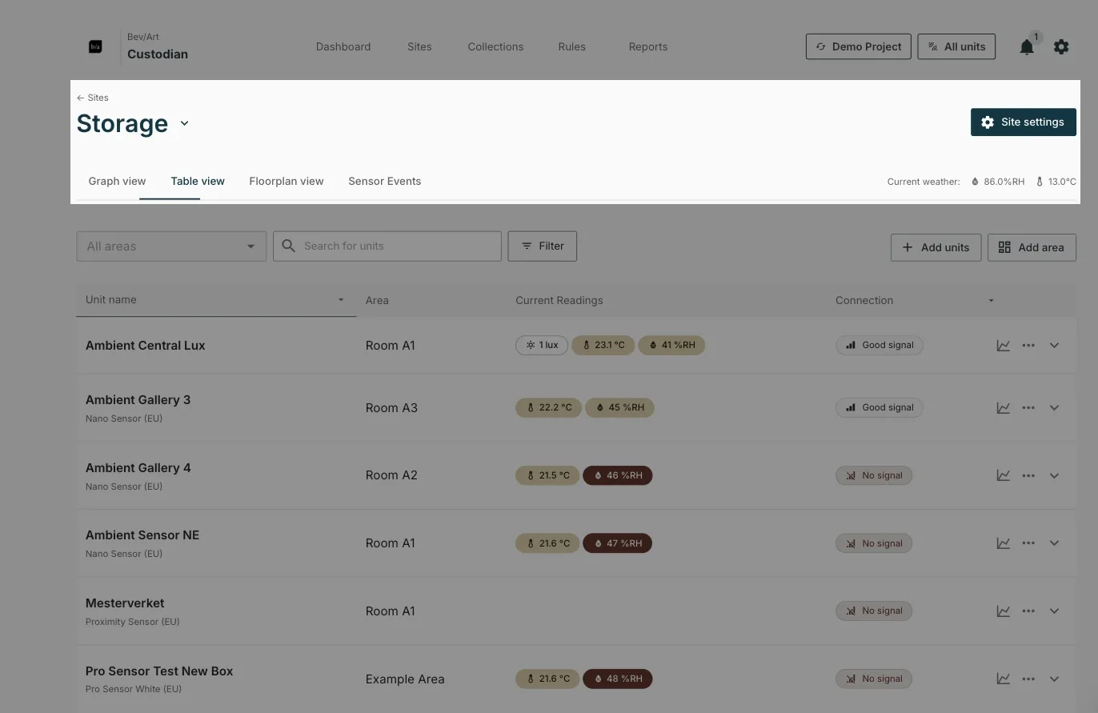The height and width of the screenshot is (713, 1098).
Task: Open the top-right settings gear
Action: click(x=1061, y=47)
